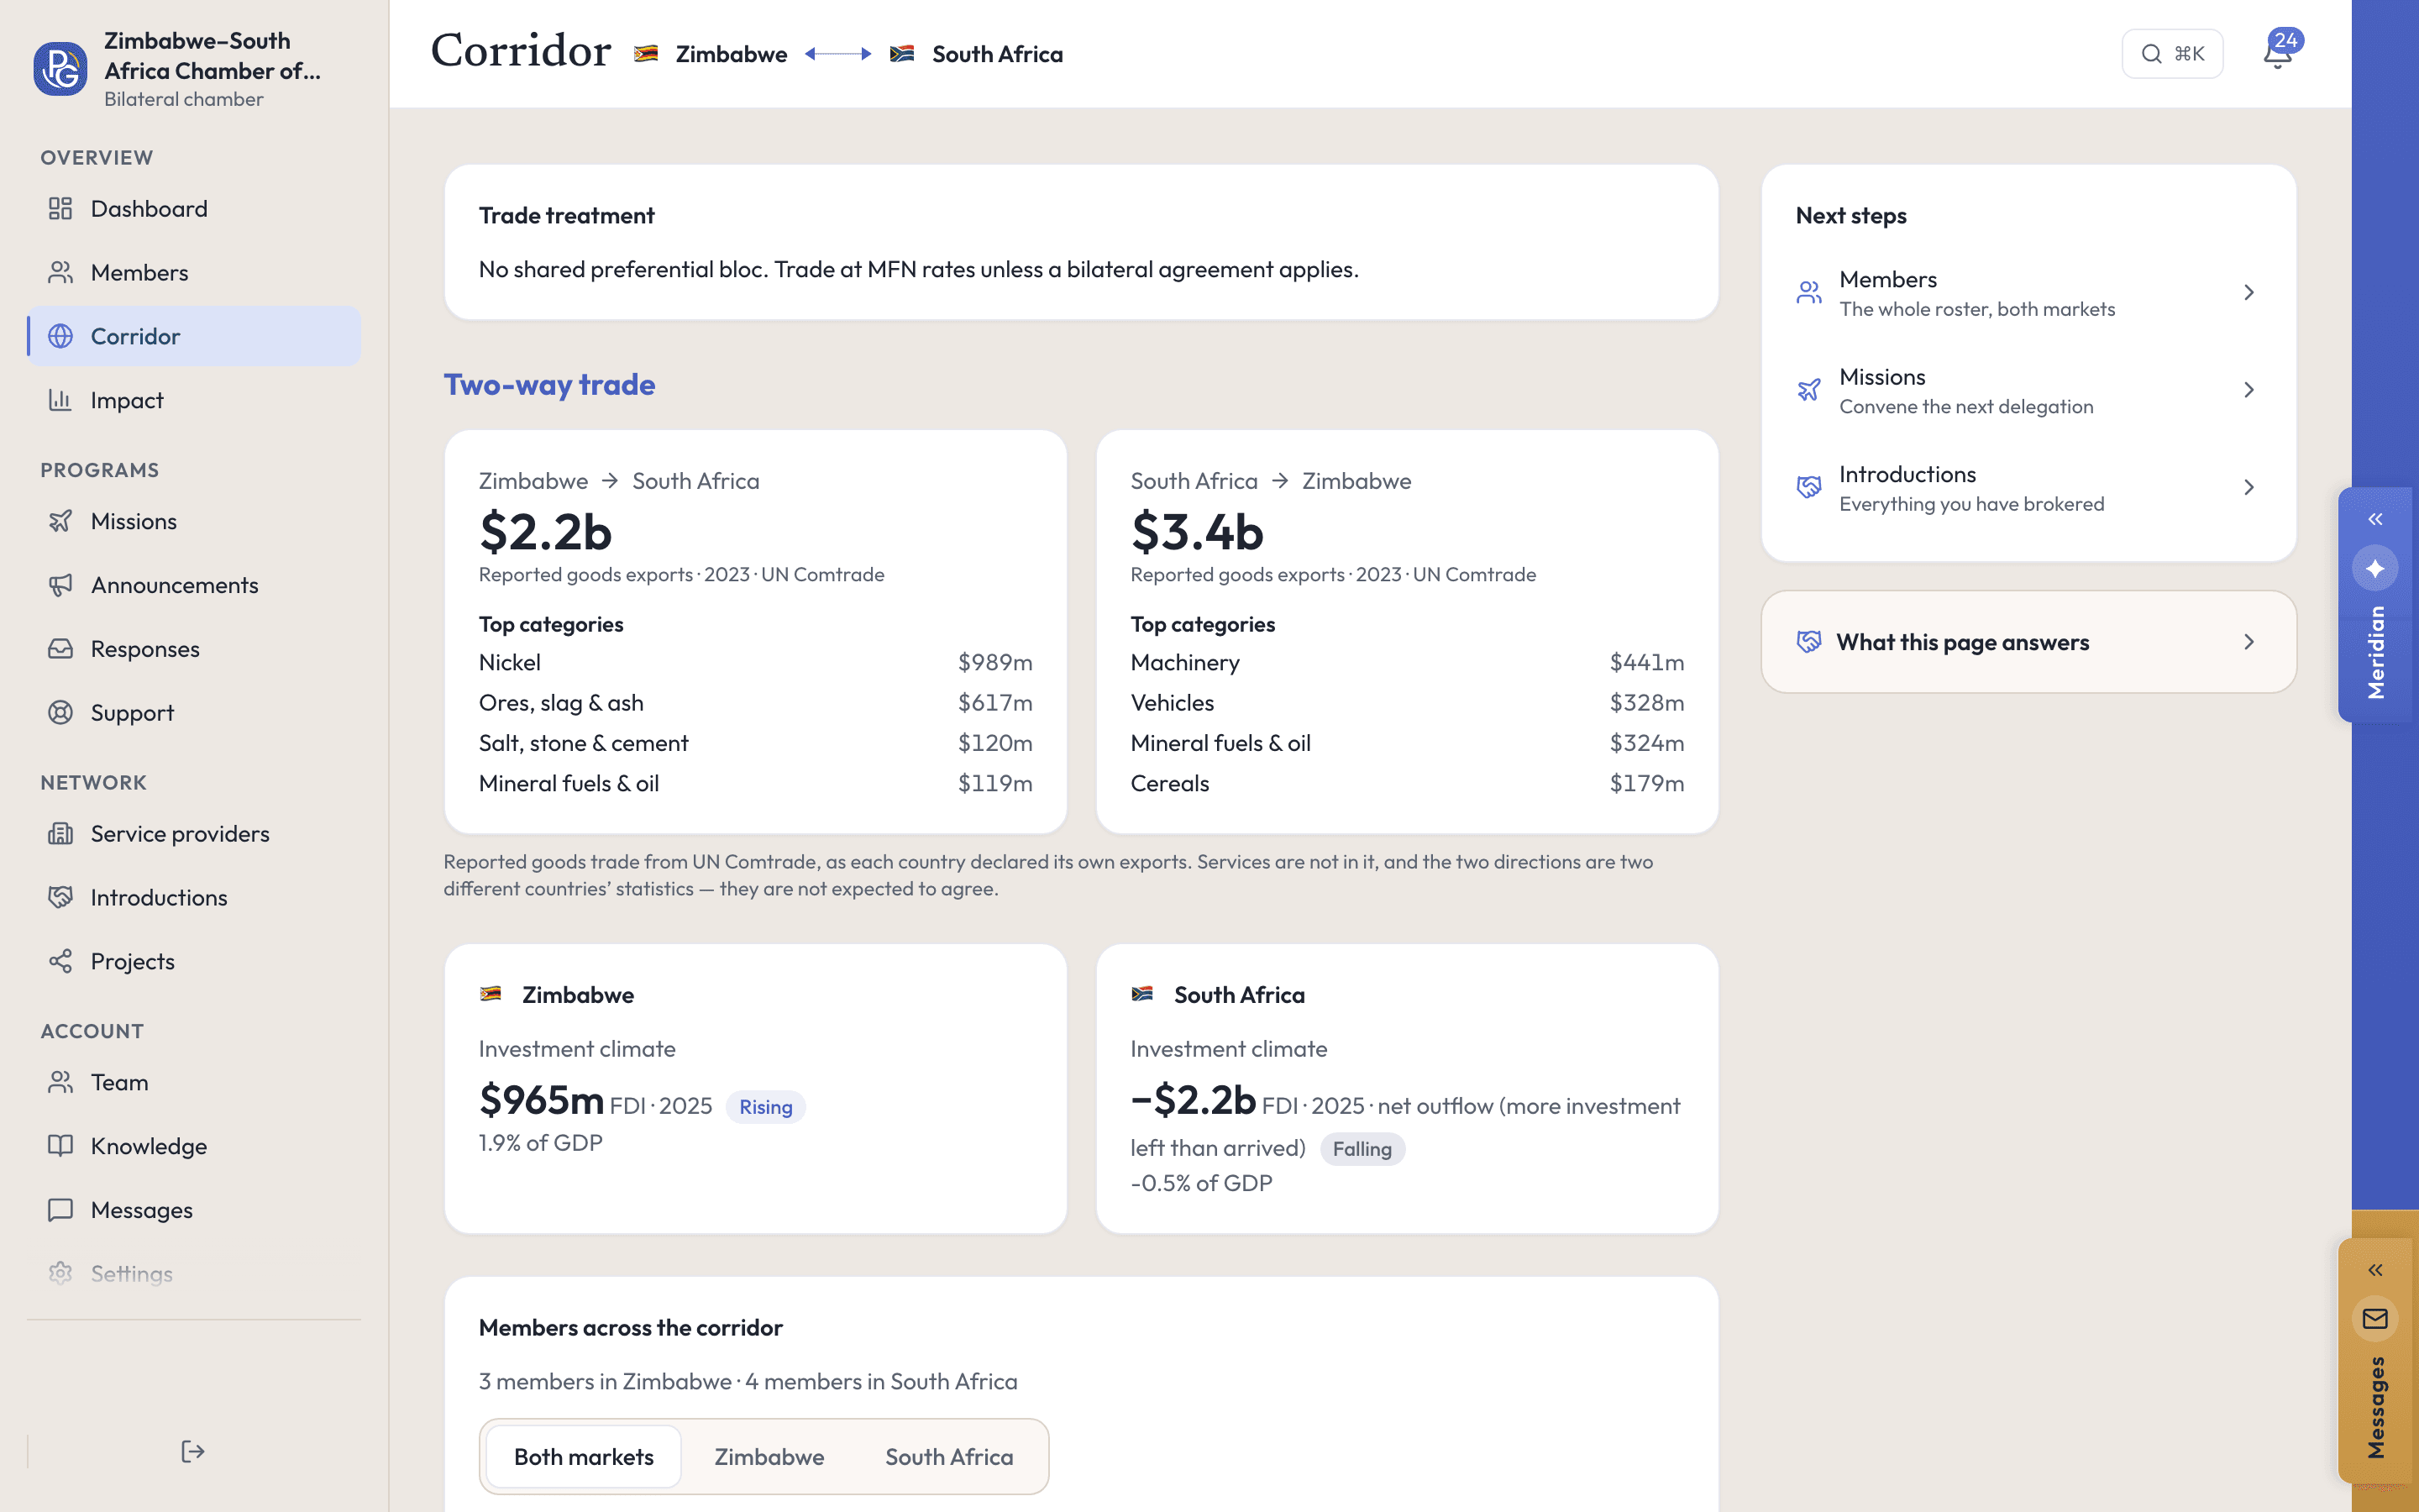Click the Corridor globe icon in sidebar

[61, 336]
